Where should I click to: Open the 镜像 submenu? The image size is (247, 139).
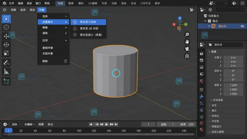[54, 27]
